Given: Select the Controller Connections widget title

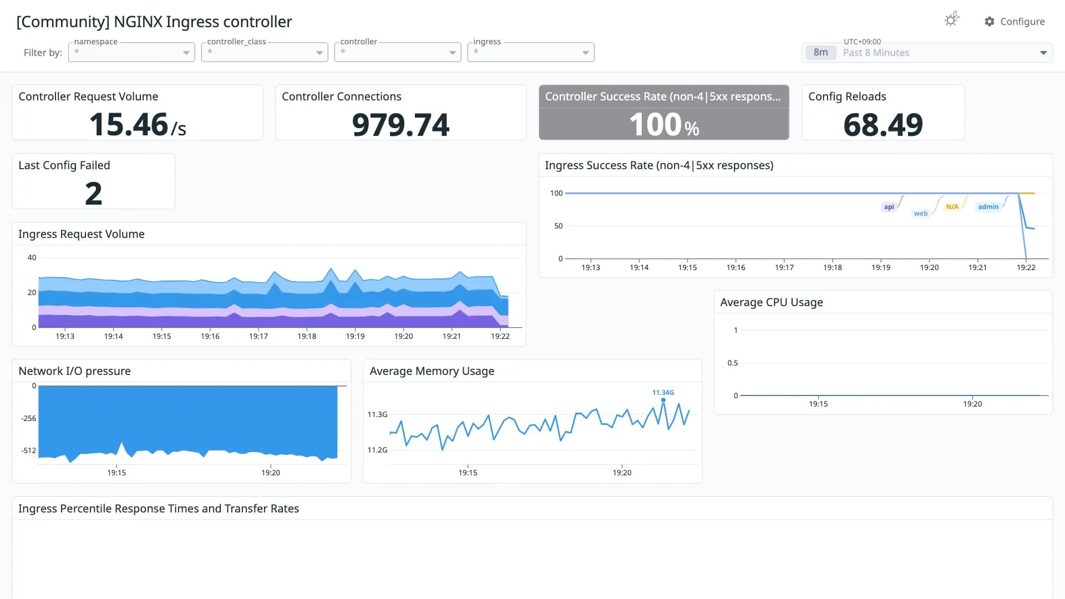Looking at the screenshot, I should click(x=342, y=97).
